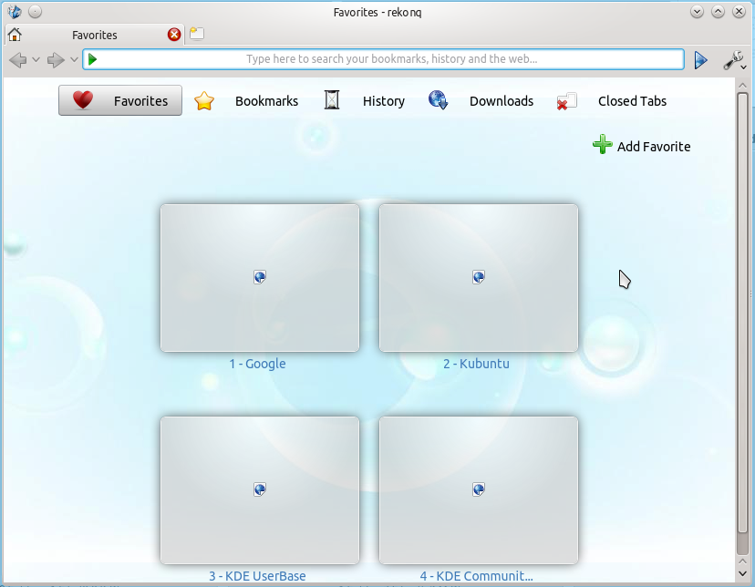The image size is (755, 587).
Task: Click the yellow star Bookmarks icon
Action: [204, 101]
